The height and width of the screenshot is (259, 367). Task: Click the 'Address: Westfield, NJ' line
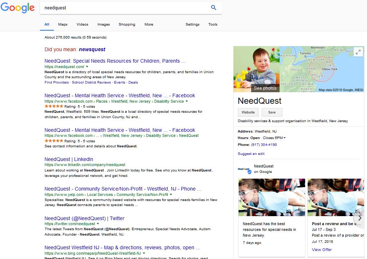tap(257, 131)
